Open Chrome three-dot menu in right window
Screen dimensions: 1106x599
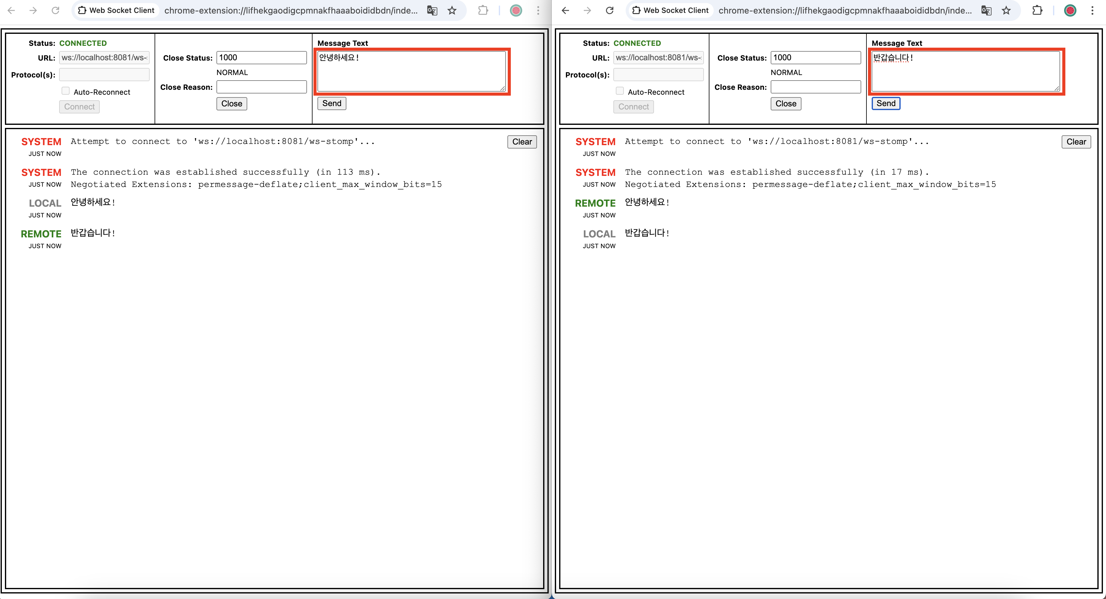pos(1092,10)
